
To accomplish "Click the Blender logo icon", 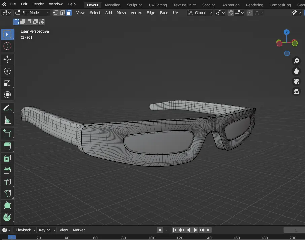I will coord(4,4).
